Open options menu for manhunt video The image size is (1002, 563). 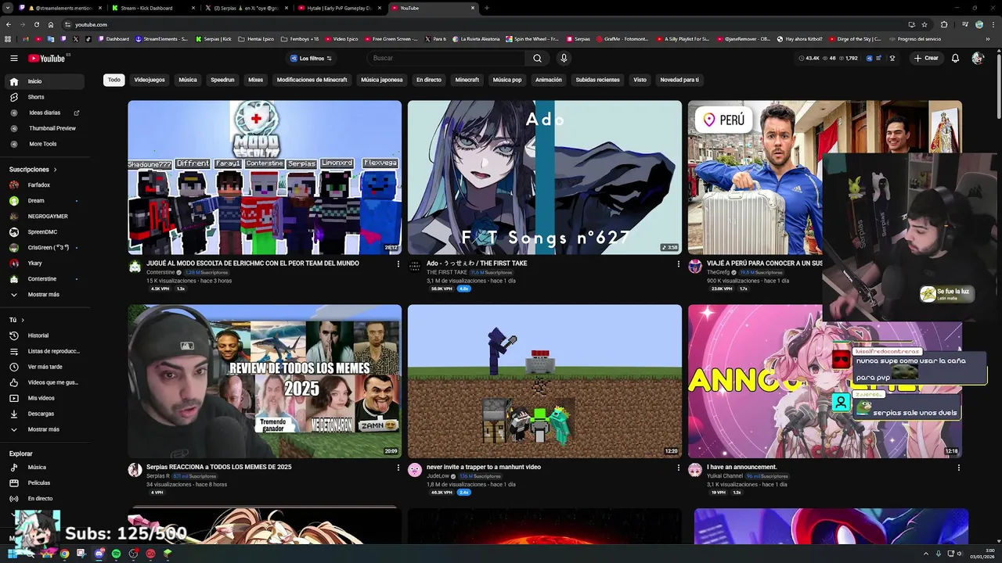pos(678,468)
